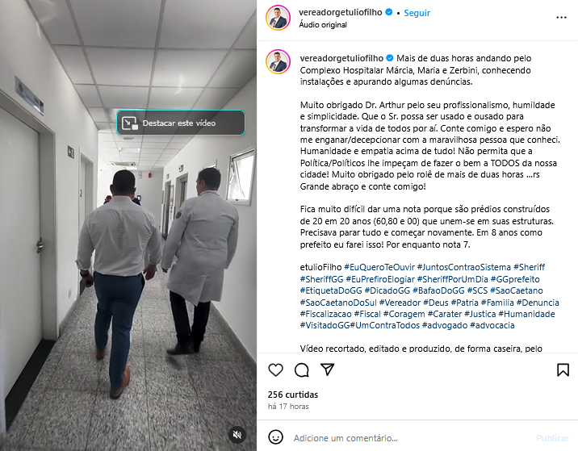The image size is (578, 451).
Task: Unmute the video sound
Action: tap(237, 434)
